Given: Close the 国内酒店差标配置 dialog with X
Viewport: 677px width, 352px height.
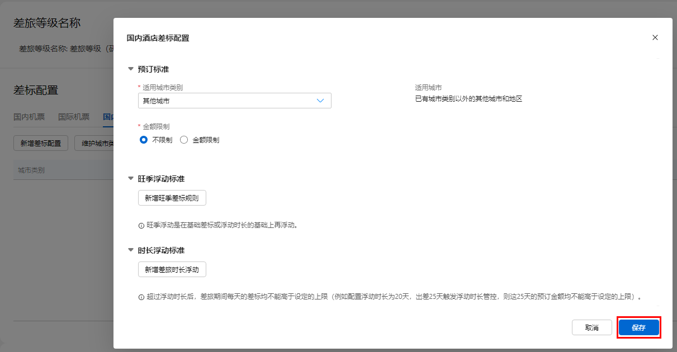Looking at the screenshot, I should [655, 37].
